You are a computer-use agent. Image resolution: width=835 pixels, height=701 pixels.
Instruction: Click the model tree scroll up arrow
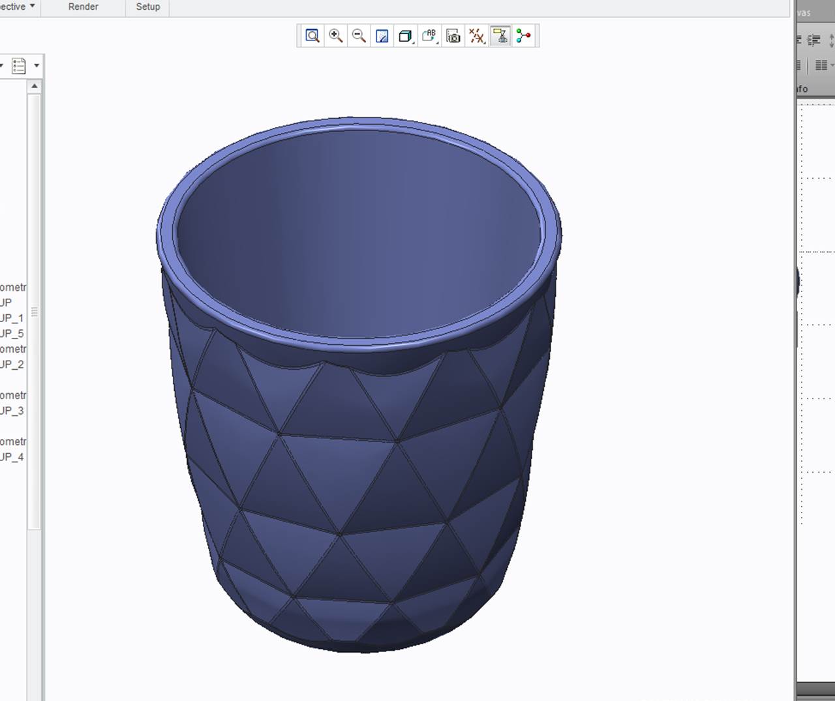(x=35, y=86)
